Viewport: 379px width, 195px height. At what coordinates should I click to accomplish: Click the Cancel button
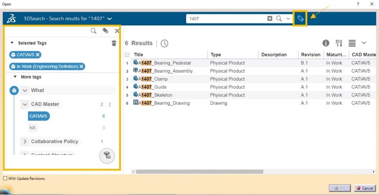click(x=365, y=188)
